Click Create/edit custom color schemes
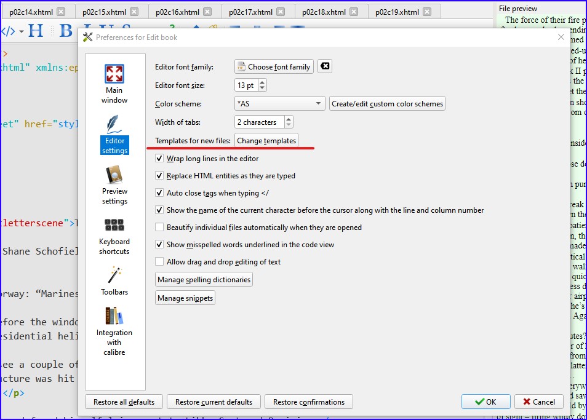Viewport: 587px width, 420px height. 387,103
